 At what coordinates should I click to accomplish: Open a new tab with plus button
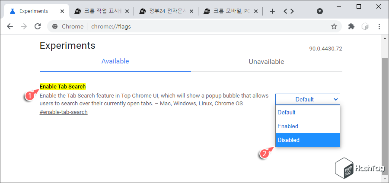272,11
